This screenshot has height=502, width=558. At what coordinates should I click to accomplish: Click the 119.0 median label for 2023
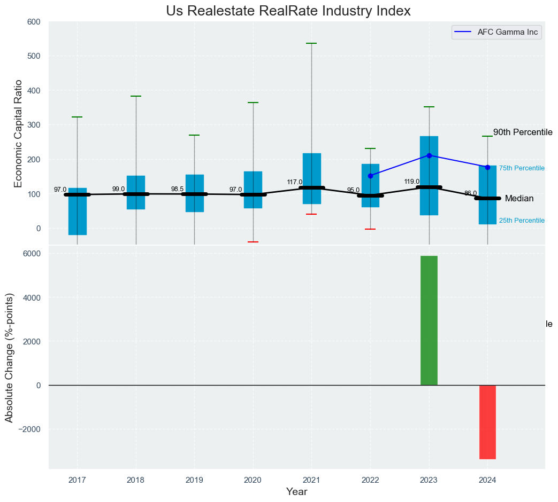411,182
